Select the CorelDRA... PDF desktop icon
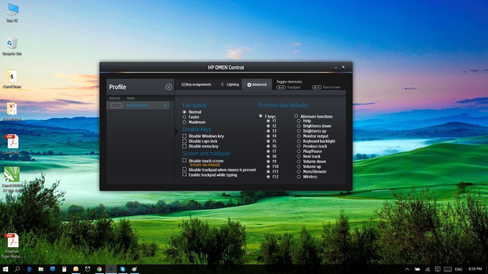488x274 pixels. pyautogui.click(x=12, y=145)
